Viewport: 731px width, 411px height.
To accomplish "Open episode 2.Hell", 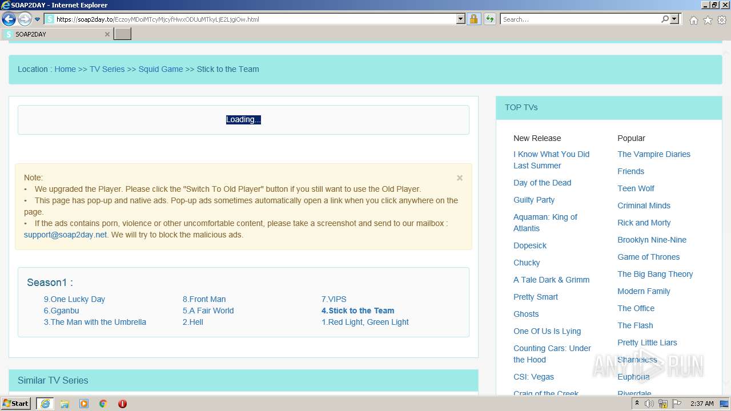I will coord(193,322).
